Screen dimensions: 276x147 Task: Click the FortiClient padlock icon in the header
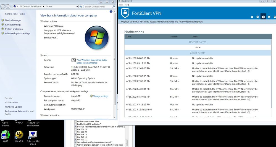[x=275, y=17]
